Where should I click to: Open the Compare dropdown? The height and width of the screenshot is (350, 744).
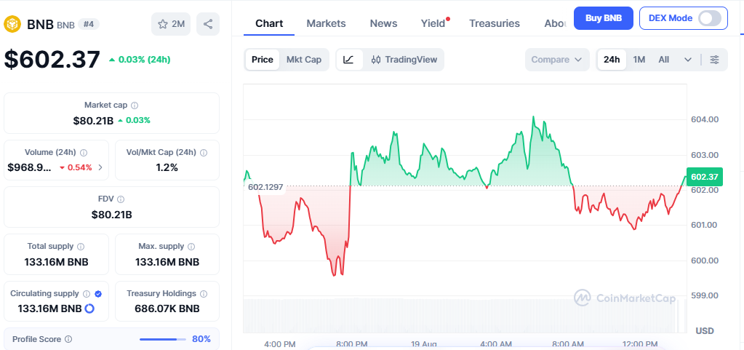(557, 60)
